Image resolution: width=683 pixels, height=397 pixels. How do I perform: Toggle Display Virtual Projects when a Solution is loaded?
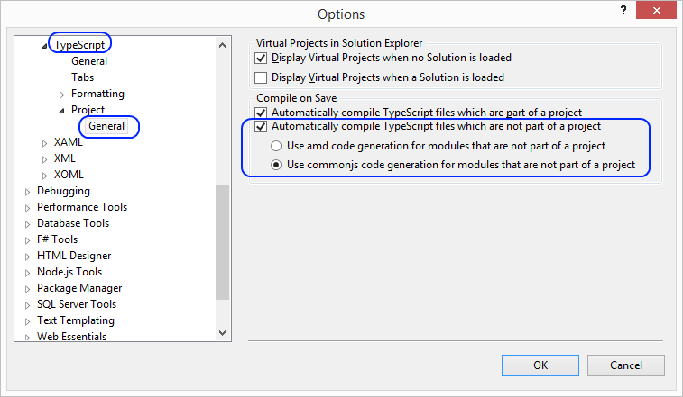[x=262, y=77]
